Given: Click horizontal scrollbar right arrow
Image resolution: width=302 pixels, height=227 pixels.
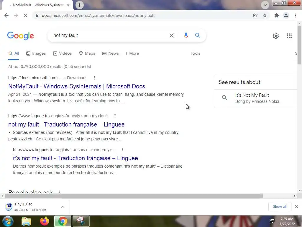Looking at the screenshot, I should [295, 196].
